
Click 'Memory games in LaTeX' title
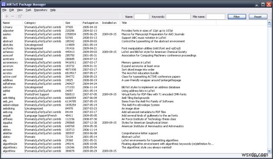click(136, 63)
